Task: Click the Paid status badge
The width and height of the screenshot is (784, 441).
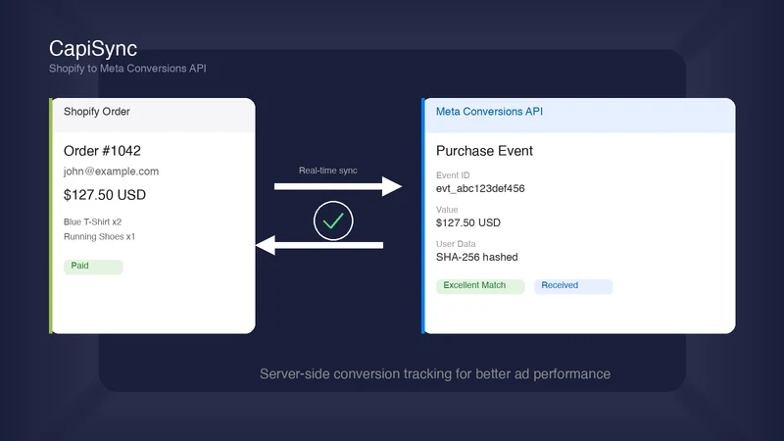Action: pyautogui.click(x=93, y=266)
